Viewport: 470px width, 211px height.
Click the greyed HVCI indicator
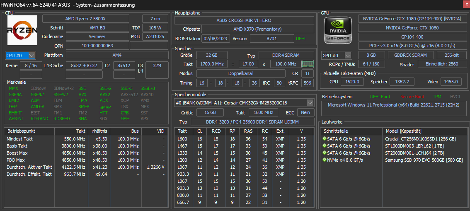(455, 97)
